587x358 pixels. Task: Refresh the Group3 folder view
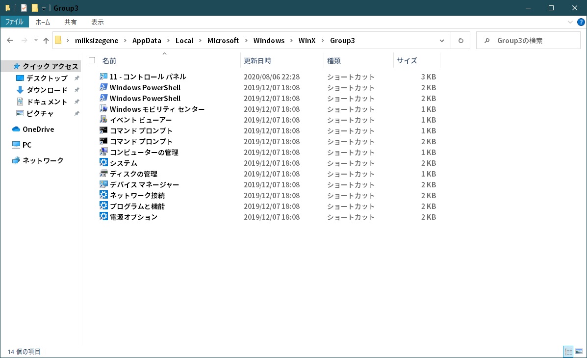(461, 40)
